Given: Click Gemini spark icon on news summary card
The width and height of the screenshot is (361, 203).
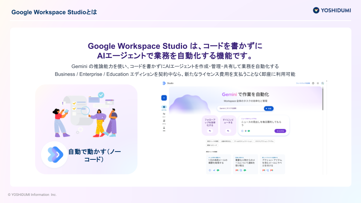Looking at the screenshot, I should pos(246,131).
